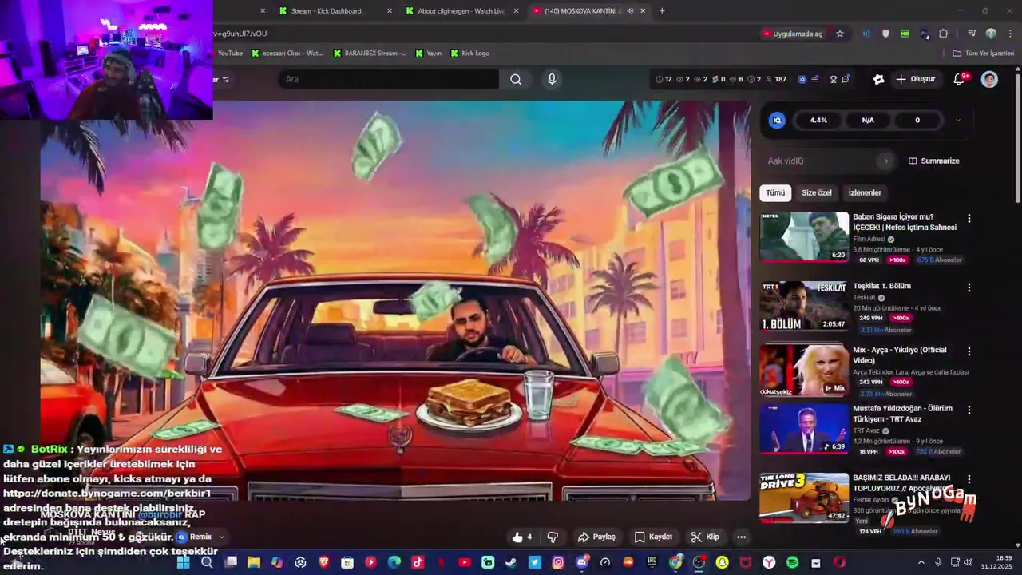Screen dimensions: 1022x575
Task: Open the browser extensions puzzle icon
Action: tap(943, 34)
